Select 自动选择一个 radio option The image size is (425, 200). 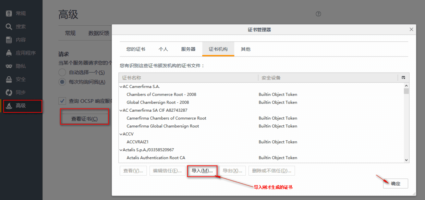point(62,73)
